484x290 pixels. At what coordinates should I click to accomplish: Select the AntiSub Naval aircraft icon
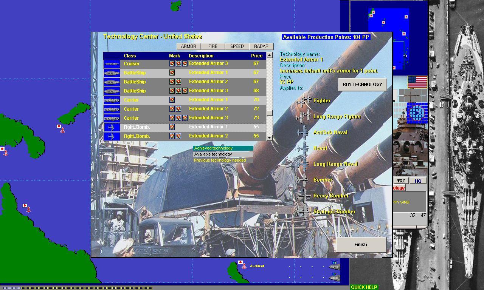(302, 132)
